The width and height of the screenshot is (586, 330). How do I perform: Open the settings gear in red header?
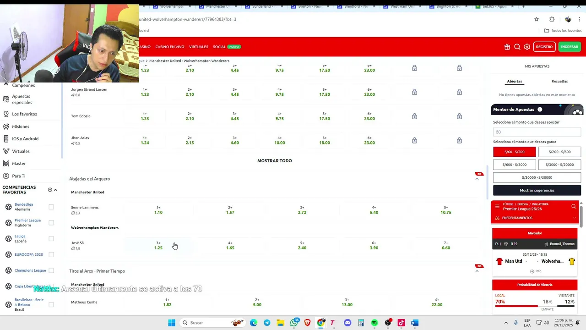click(x=527, y=47)
